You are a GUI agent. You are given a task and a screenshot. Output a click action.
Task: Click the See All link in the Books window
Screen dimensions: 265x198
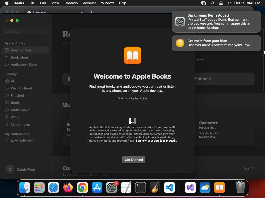coord(249,169)
